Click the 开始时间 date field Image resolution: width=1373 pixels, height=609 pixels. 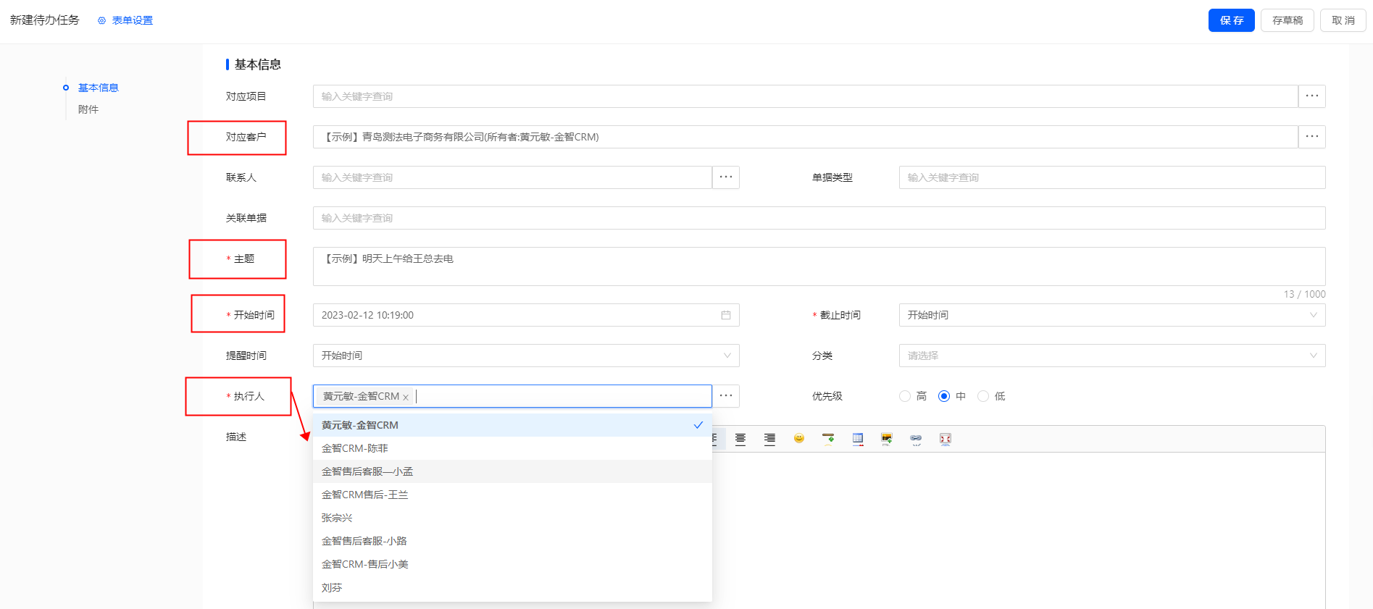pyautogui.click(x=526, y=315)
